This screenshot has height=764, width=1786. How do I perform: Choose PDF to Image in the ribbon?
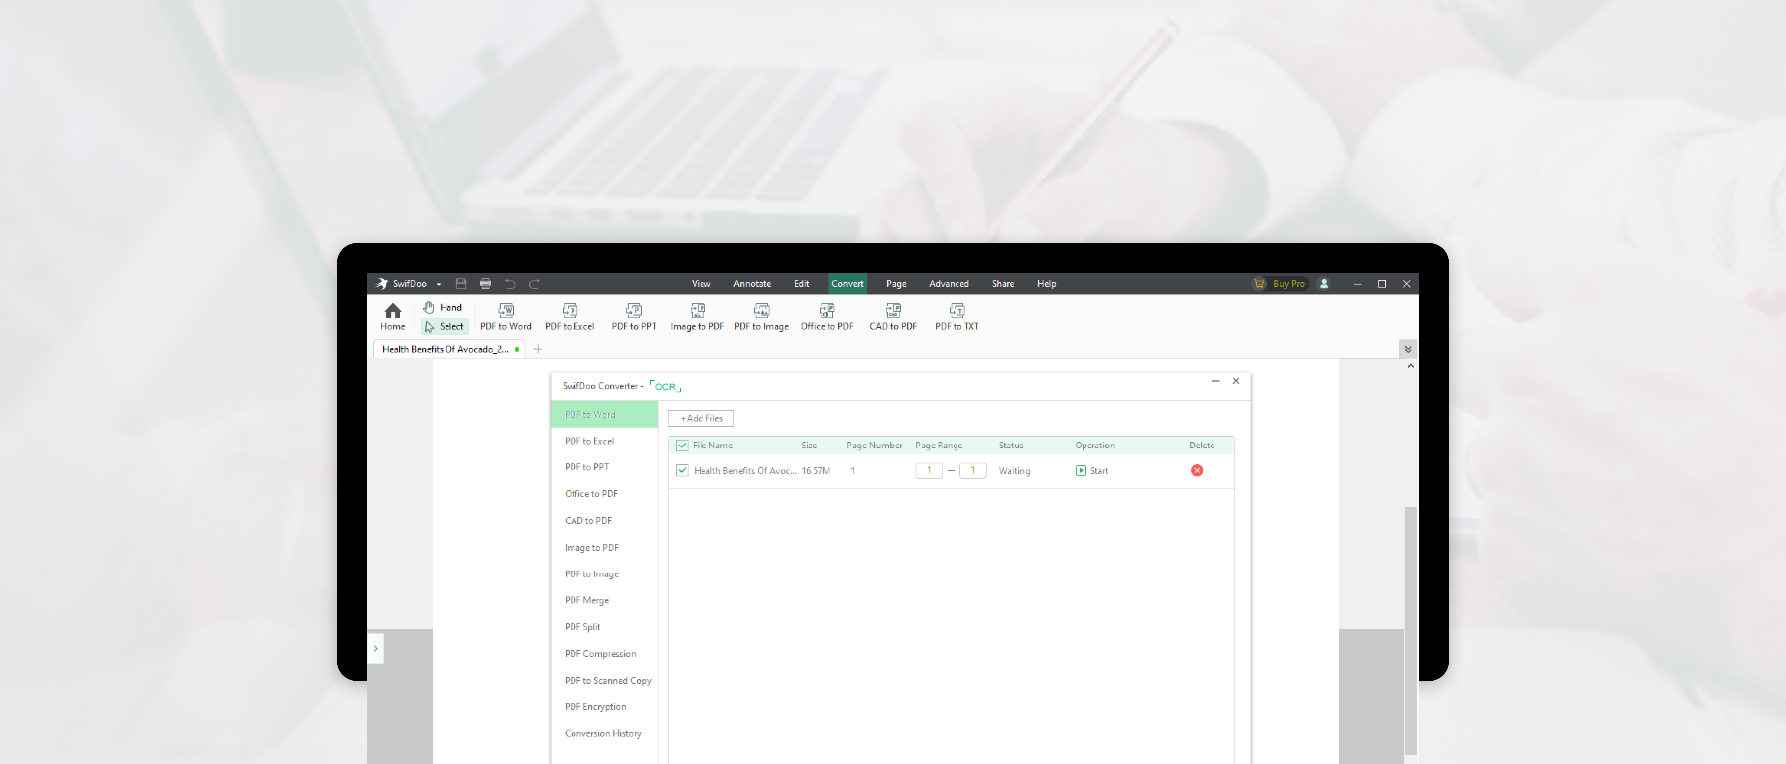pos(761,317)
